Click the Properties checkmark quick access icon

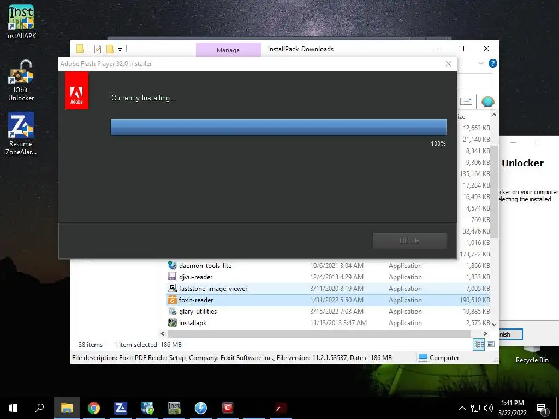click(97, 49)
